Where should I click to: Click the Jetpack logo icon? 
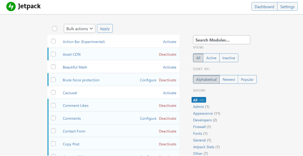(11, 6)
